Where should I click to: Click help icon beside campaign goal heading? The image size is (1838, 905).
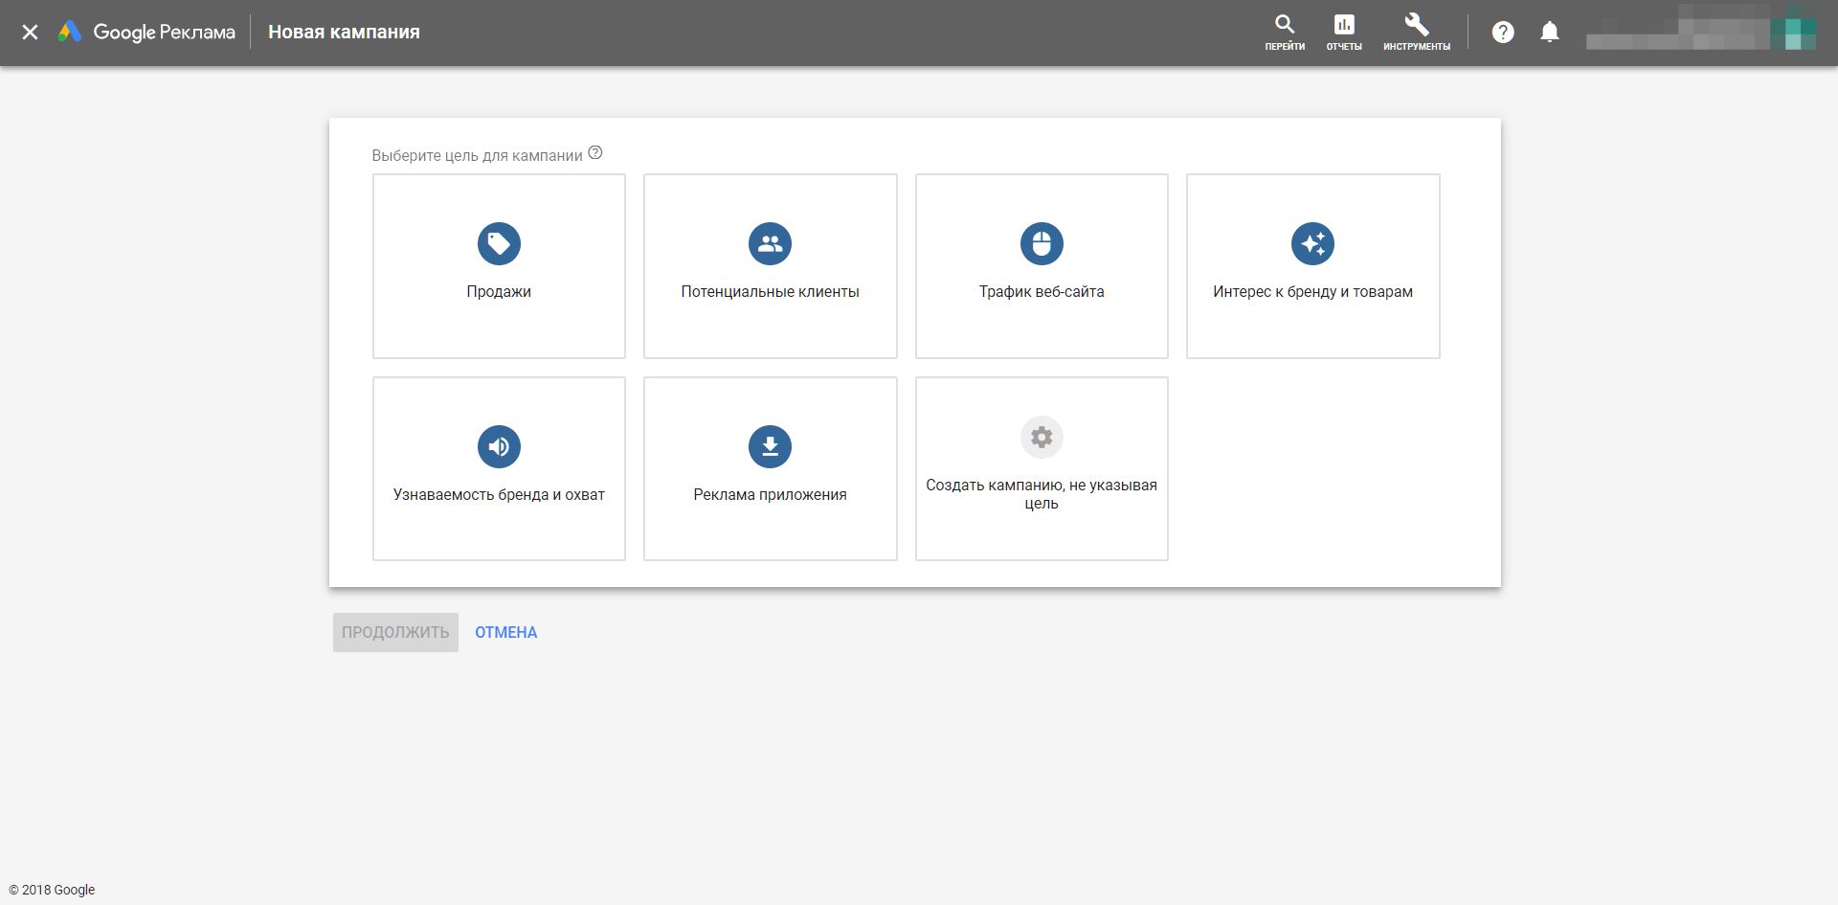pyautogui.click(x=595, y=153)
